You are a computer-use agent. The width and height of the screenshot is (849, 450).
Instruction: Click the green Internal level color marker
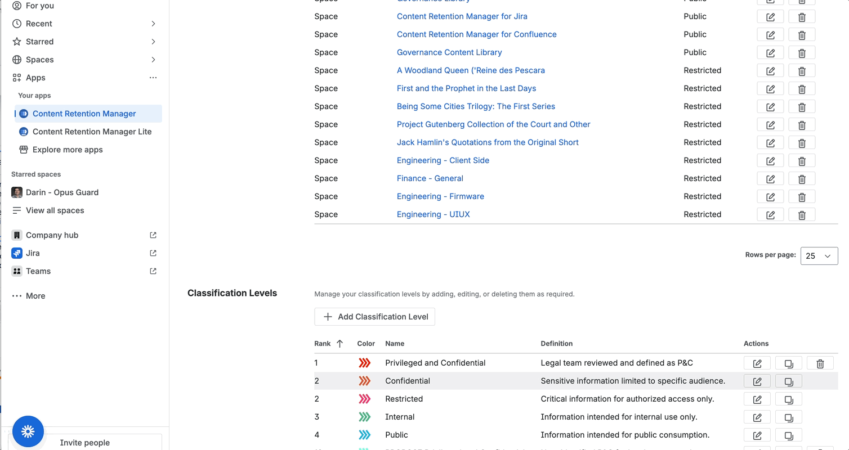point(365,417)
